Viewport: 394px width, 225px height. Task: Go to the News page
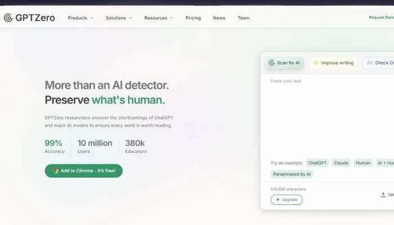219,18
